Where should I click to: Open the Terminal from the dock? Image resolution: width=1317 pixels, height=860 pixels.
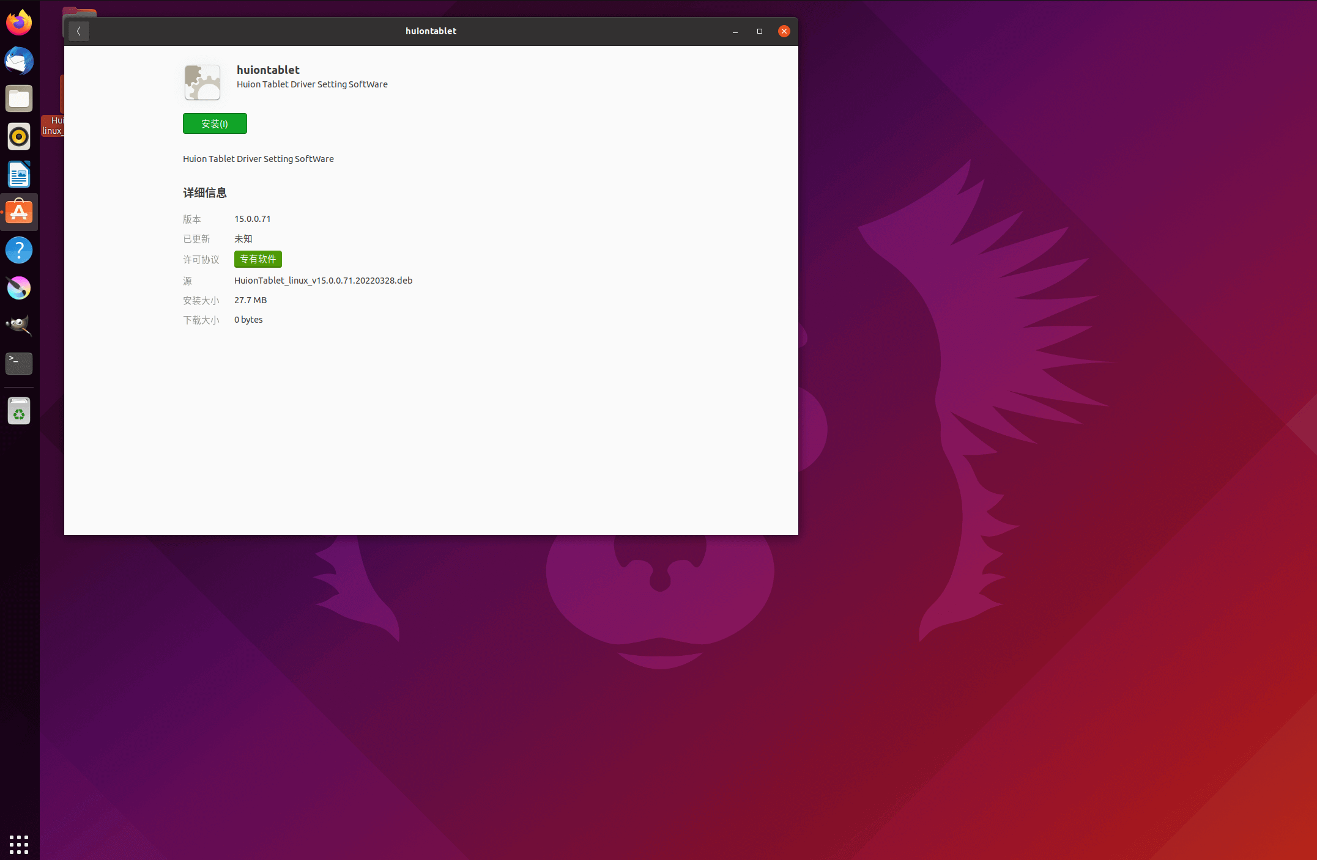point(19,364)
